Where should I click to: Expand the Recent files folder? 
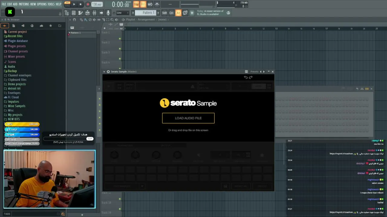[13, 36]
